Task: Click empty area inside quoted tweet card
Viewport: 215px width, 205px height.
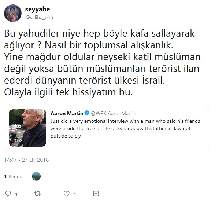Action: (x=137, y=144)
